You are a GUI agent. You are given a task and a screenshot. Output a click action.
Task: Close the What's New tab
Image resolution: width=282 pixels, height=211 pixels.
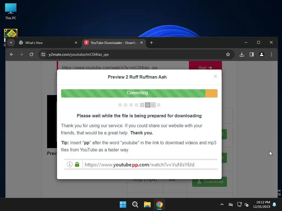(76, 43)
